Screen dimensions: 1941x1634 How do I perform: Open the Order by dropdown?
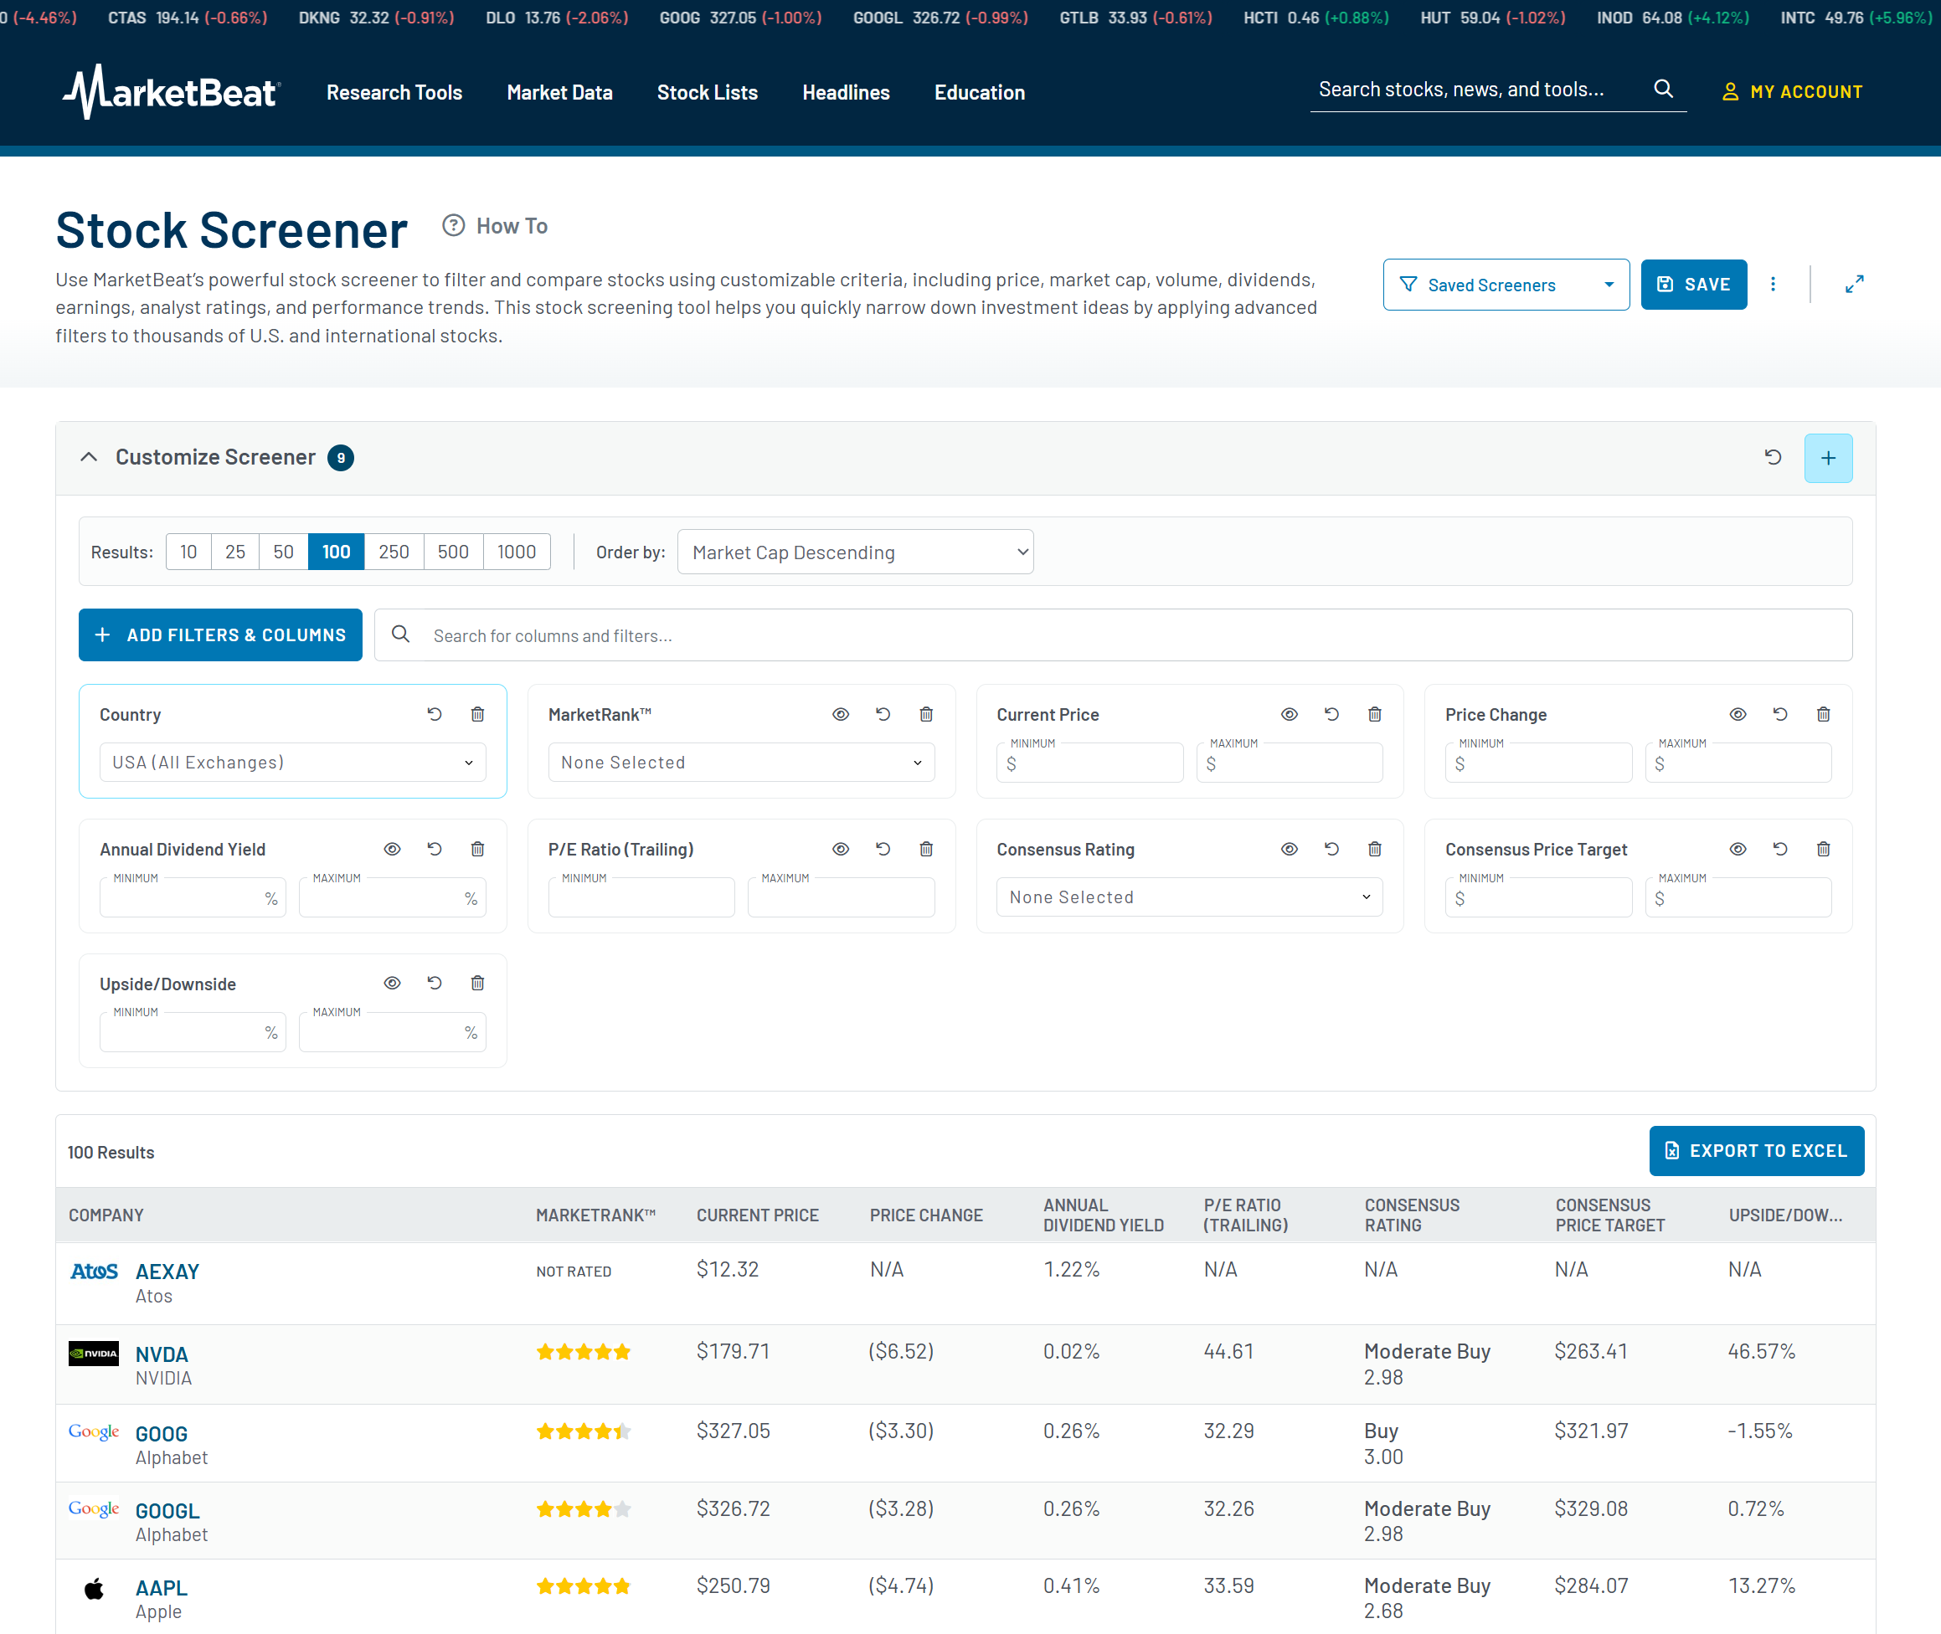854,551
